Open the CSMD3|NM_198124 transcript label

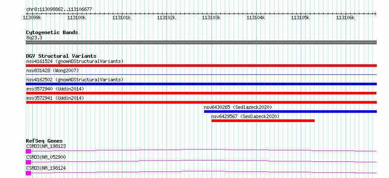click(x=46, y=168)
